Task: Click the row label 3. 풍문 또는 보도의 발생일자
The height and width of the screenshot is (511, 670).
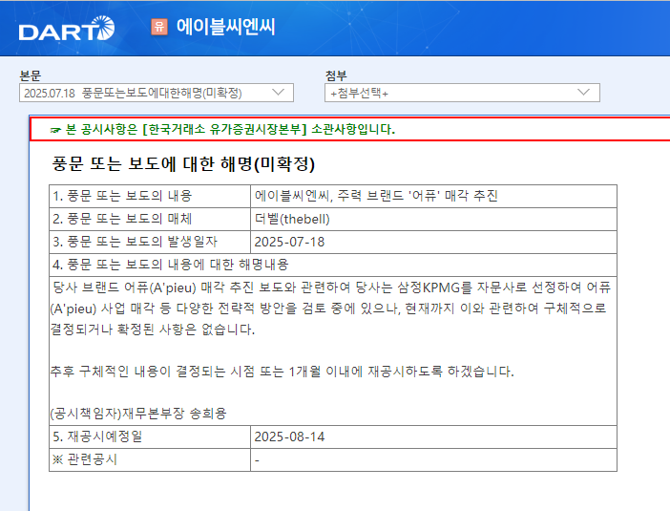Action: pyautogui.click(x=135, y=242)
